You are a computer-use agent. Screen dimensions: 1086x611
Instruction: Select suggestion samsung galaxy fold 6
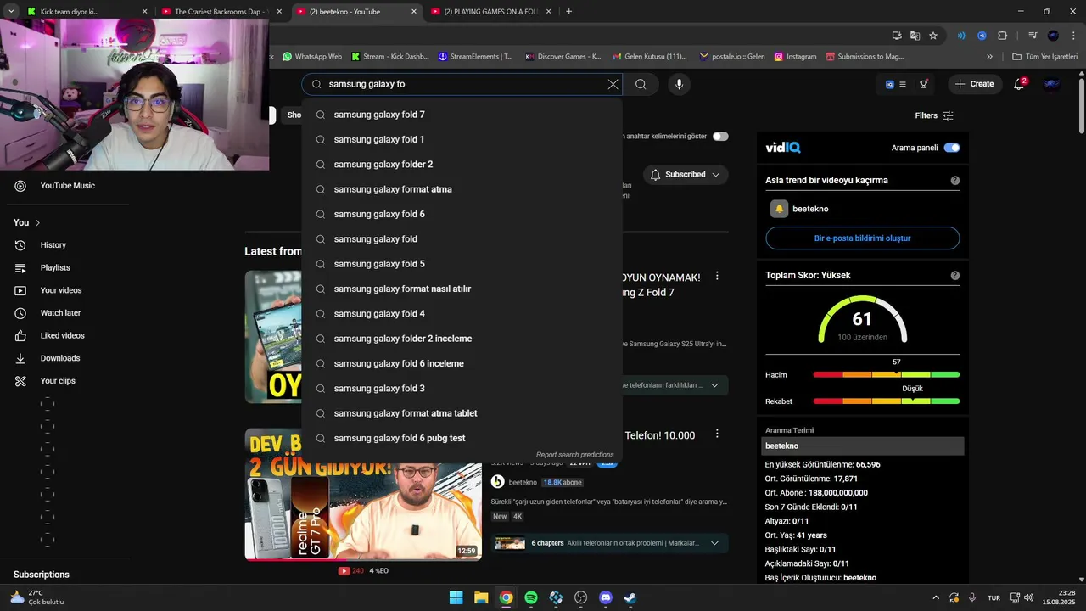[462, 214]
